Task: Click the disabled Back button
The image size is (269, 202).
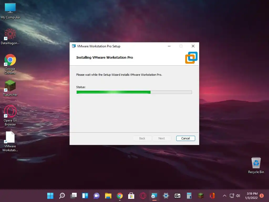Action: [x=142, y=138]
